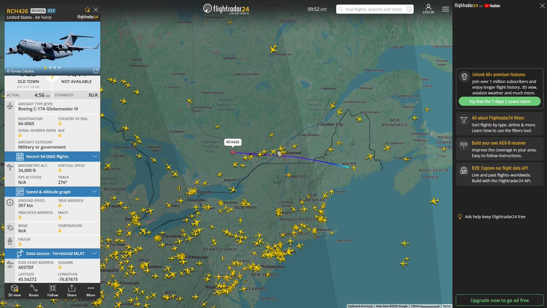Screen dimensions: 547x308
Task: Select the third photo carousel dot
Action: [x=54, y=68]
